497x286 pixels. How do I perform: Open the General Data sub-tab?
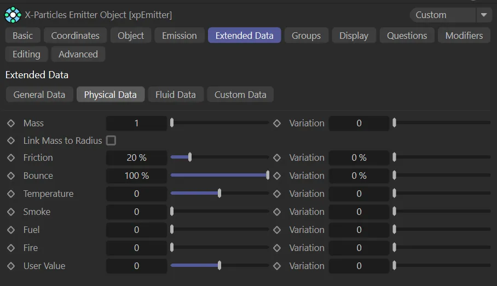39,95
